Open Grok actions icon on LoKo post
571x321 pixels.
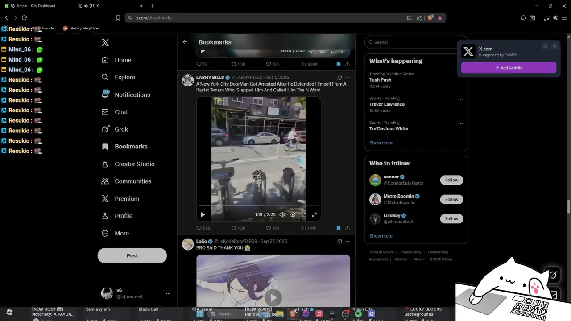(x=339, y=241)
